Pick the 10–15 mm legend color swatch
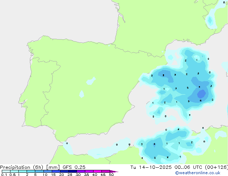Image resolution: width=228 pixels, height=176 pixels. pyautogui.click(x=48, y=171)
